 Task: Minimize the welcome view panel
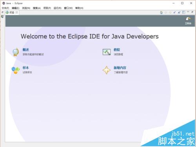(188, 12)
